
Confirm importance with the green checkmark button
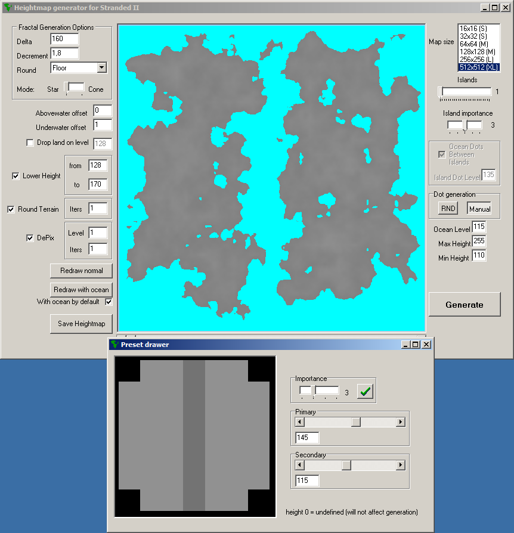365,392
